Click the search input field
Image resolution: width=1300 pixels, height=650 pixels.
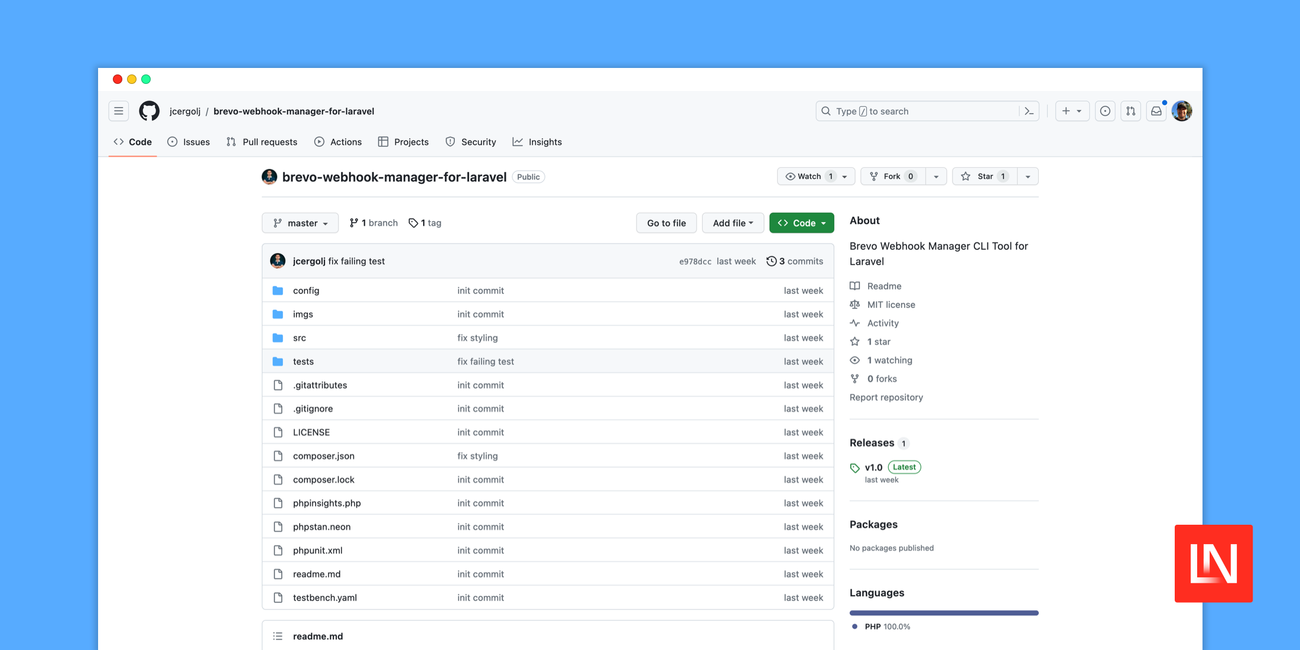pos(924,111)
